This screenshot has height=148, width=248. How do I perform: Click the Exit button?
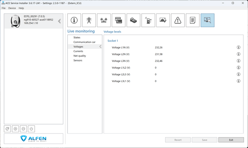(x=231, y=140)
